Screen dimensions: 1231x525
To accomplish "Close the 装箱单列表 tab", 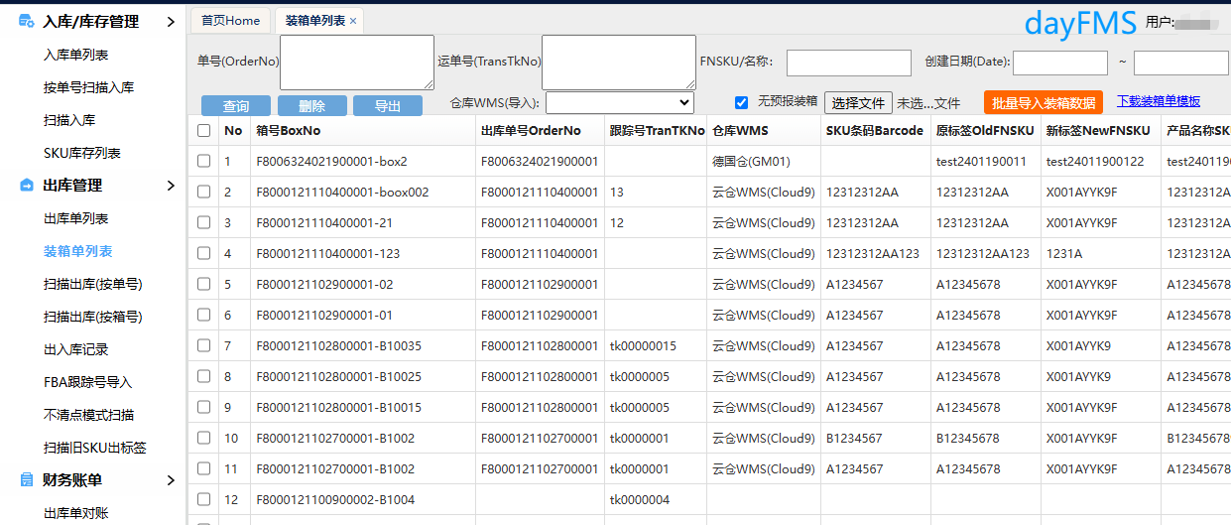I will click(x=353, y=21).
